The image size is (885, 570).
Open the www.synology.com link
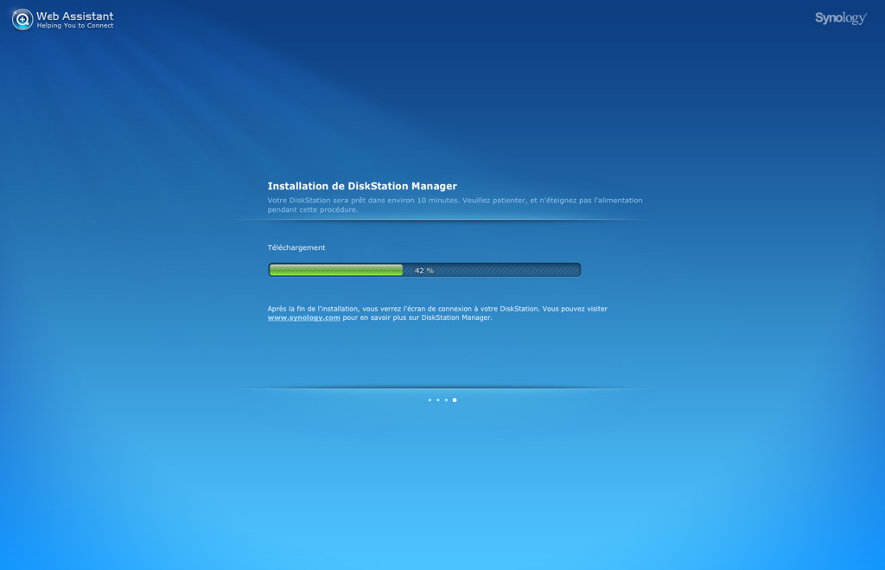pos(303,317)
